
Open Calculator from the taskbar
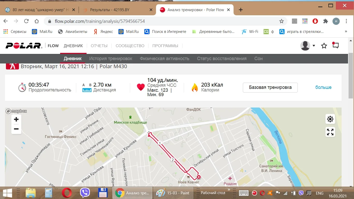click(x=49, y=193)
